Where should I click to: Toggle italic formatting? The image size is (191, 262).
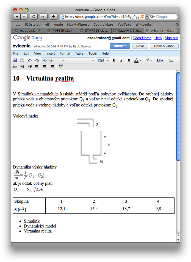[x=121, y=60]
